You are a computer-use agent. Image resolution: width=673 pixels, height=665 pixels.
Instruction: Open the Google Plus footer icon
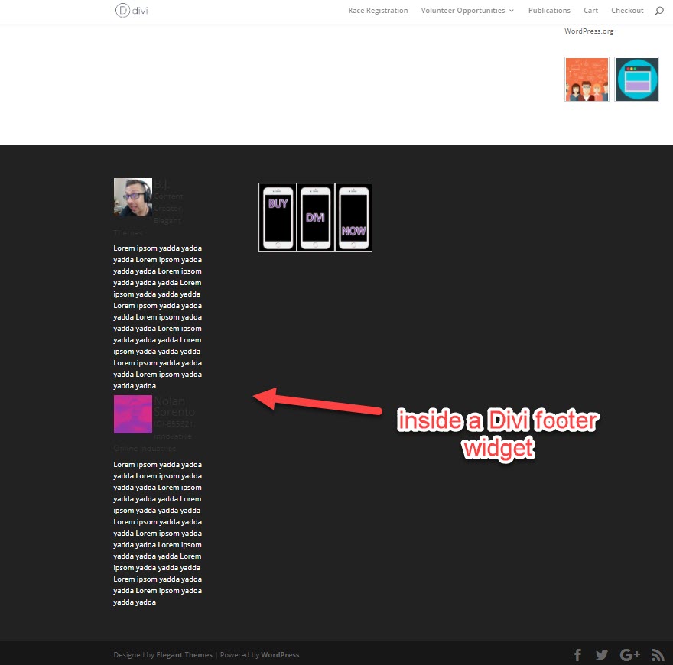coord(629,655)
